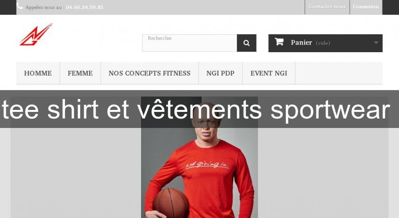Open the Panier cart box
The width and height of the screenshot is (399, 218).
click(x=325, y=43)
